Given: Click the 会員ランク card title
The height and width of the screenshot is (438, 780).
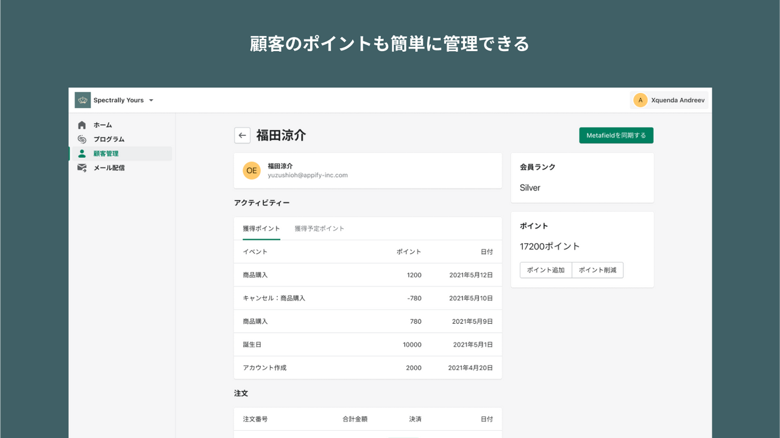Looking at the screenshot, I should pos(537,167).
